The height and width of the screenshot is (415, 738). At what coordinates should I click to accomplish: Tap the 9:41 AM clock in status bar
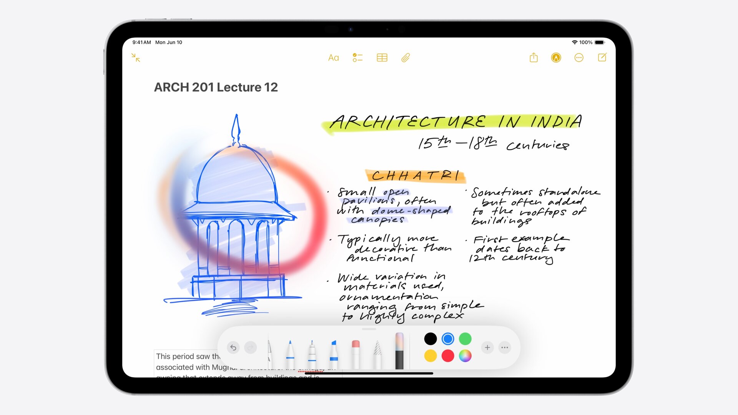[141, 42]
